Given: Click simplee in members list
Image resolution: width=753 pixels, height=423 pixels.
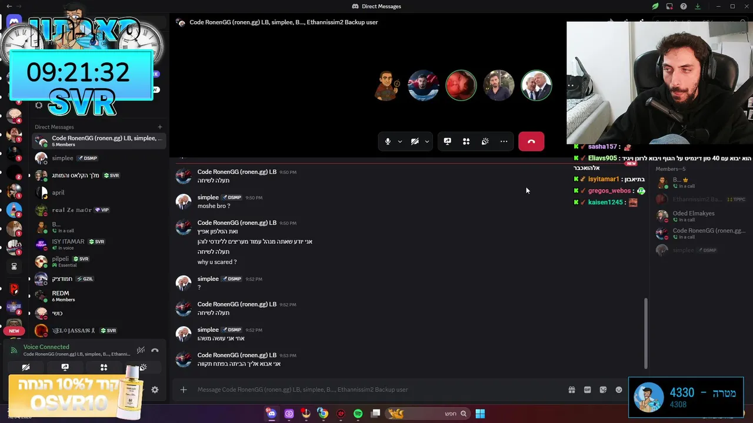Looking at the screenshot, I should pos(702,250).
